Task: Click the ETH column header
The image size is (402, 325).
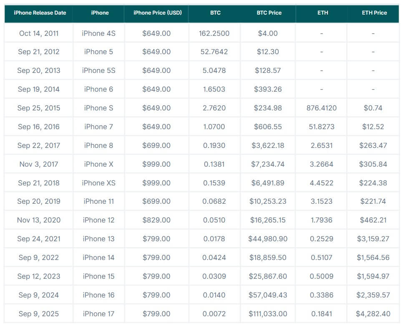Action: coord(322,13)
